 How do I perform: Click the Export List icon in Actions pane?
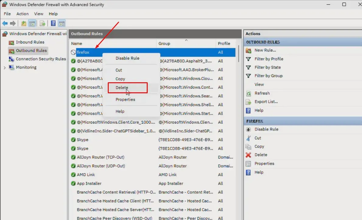[x=248, y=102]
